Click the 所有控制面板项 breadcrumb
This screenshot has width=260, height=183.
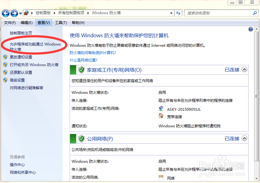tap(71, 13)
